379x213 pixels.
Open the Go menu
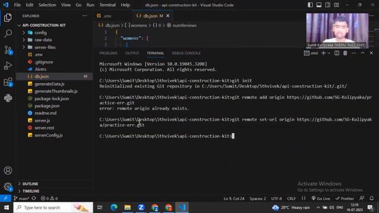[x=79, y=5]
